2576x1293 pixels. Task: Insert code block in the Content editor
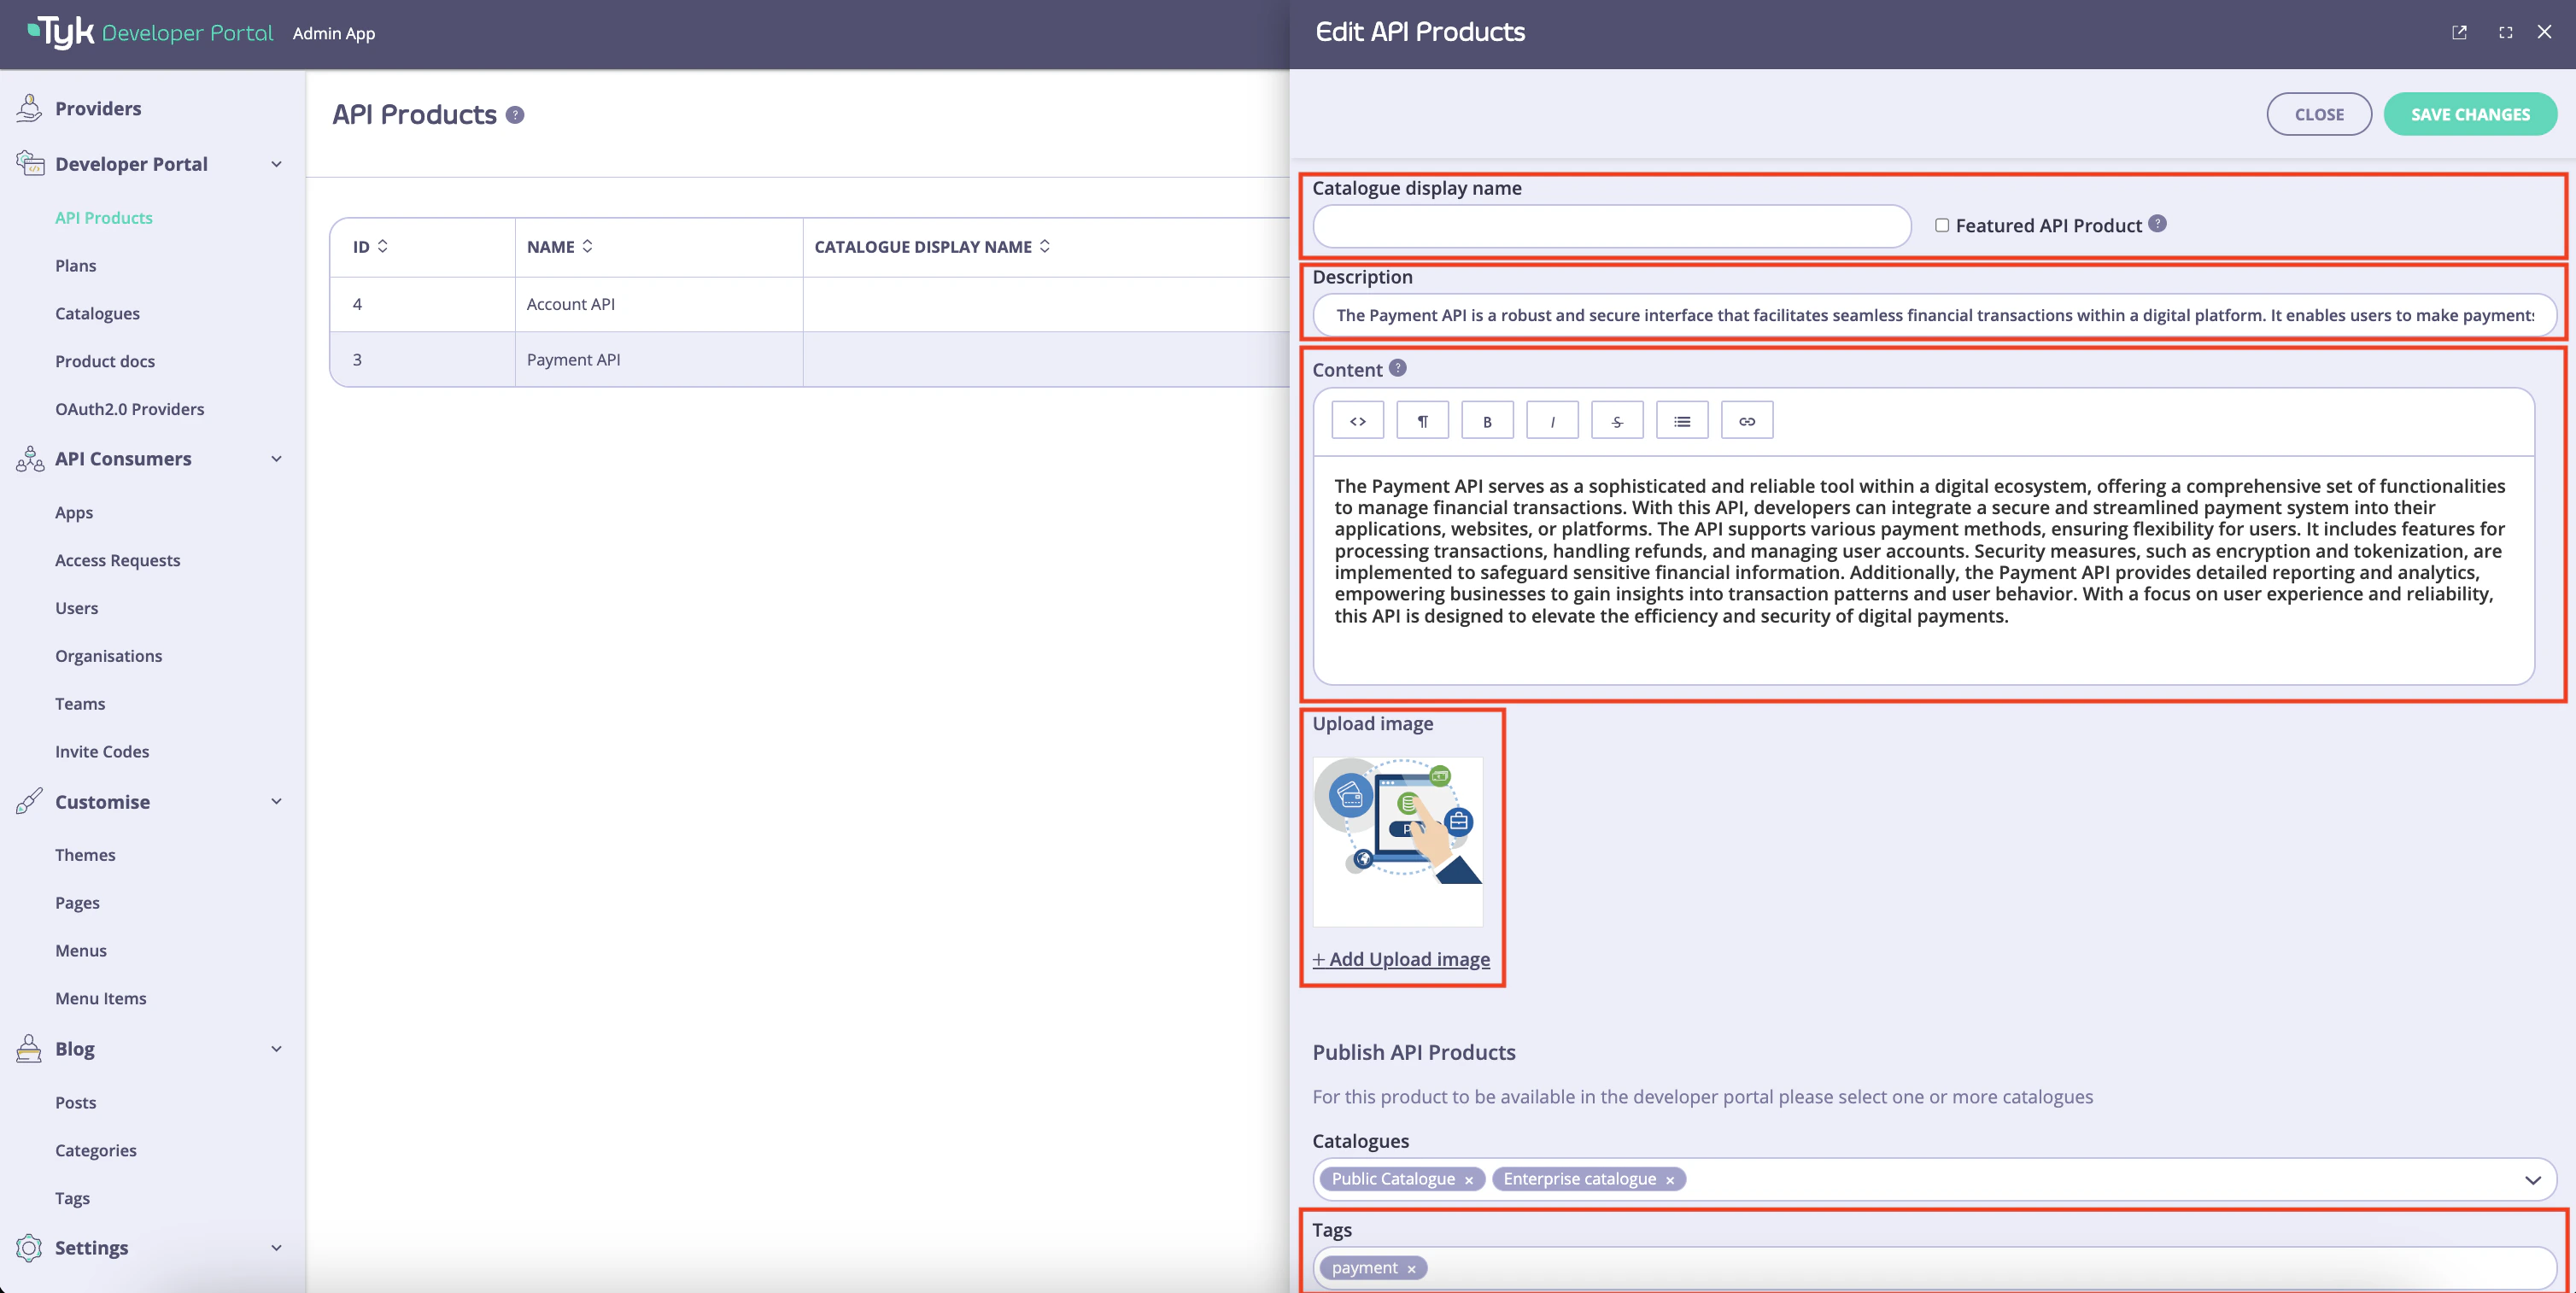click(1357, 420)
